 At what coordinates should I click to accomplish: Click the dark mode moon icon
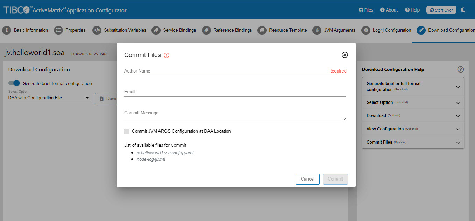(463, 10)
